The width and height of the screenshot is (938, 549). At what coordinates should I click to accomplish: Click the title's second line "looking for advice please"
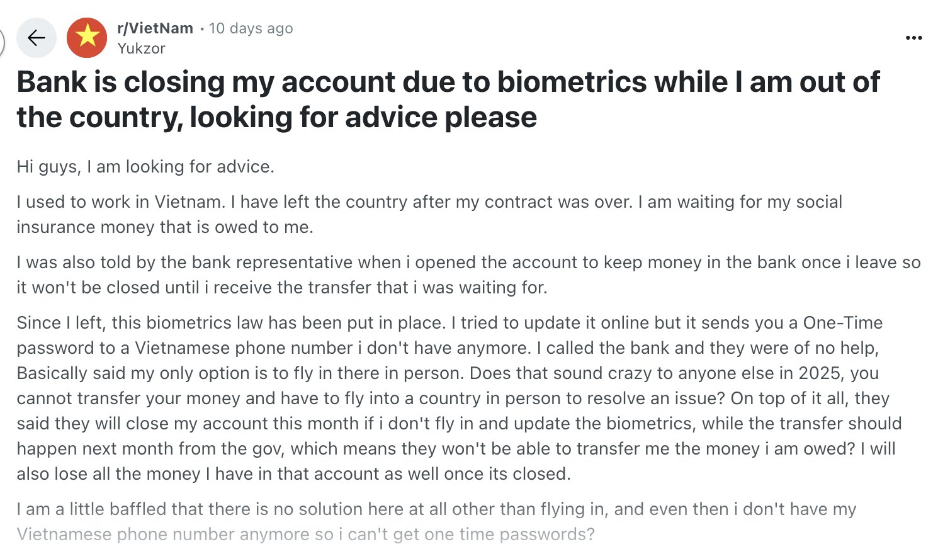[363, 117]
